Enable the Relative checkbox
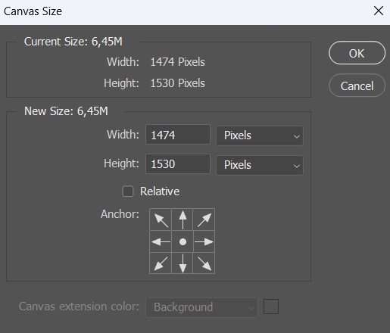Screen dimensions: 390x333 click(128, 191)
